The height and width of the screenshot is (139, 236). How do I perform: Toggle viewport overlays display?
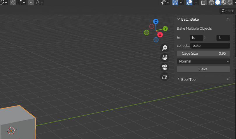[x=189, y=2]
